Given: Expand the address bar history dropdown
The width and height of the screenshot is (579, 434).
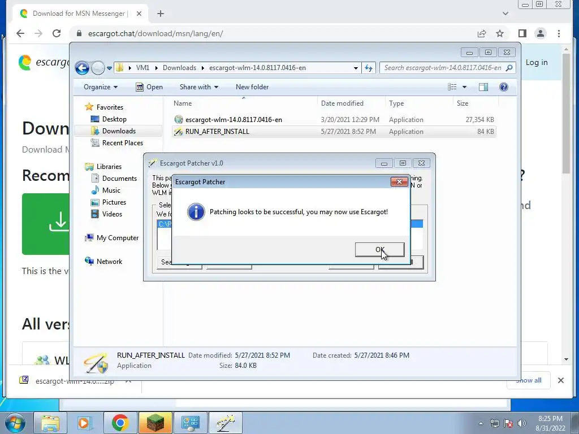Looking at the screenshot, I should (x=356, y=68).
